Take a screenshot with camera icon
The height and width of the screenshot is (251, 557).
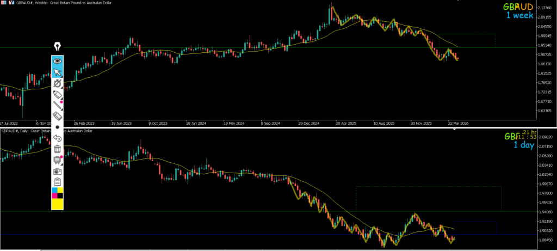[58, 171]
